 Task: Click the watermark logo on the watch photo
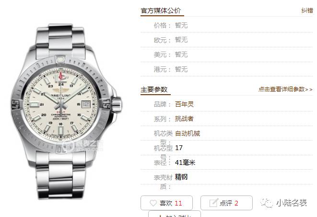click(x=68, y=146)
